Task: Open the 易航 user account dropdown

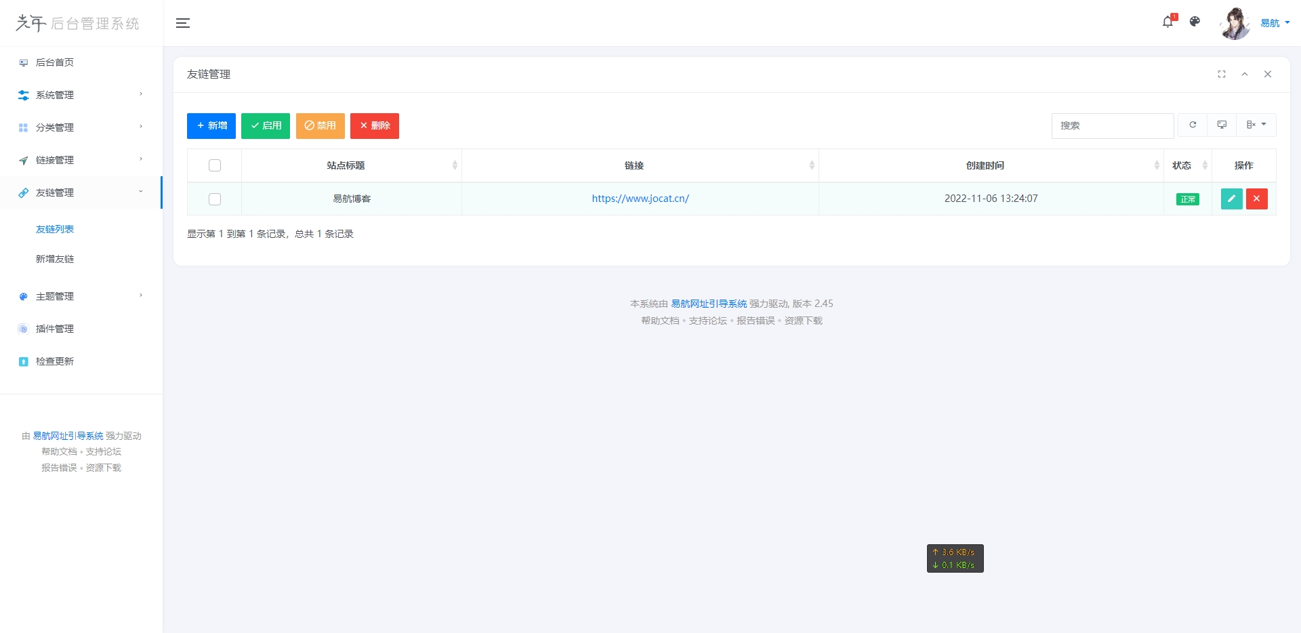Action: [x=1274, y=23]
